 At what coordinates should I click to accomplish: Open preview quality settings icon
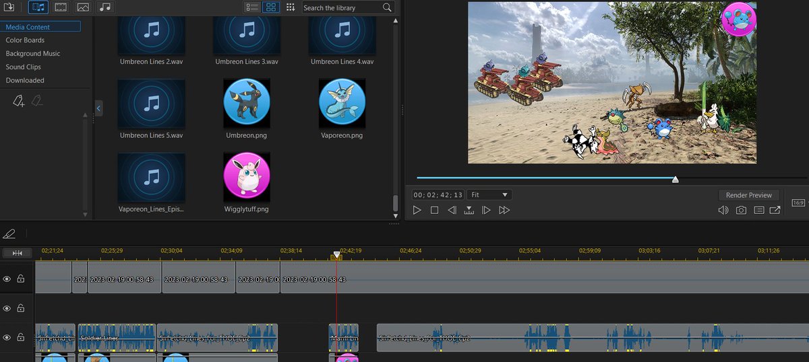tap(758, 210)
